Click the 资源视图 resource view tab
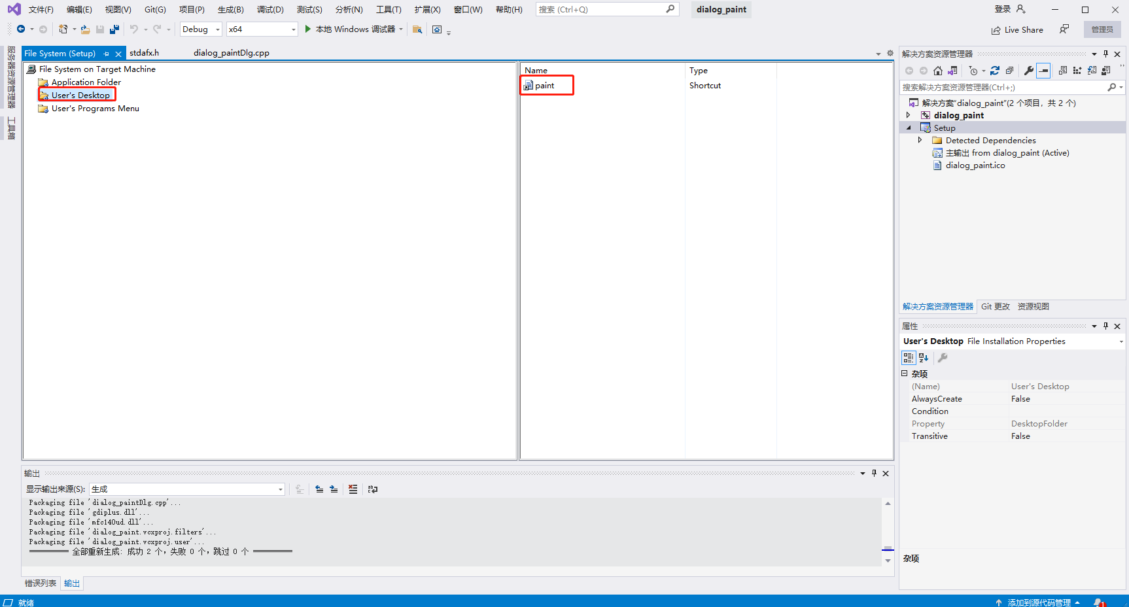Image resolution: width=1129 pixels, height=607 pixels. tap(1033, 306)
